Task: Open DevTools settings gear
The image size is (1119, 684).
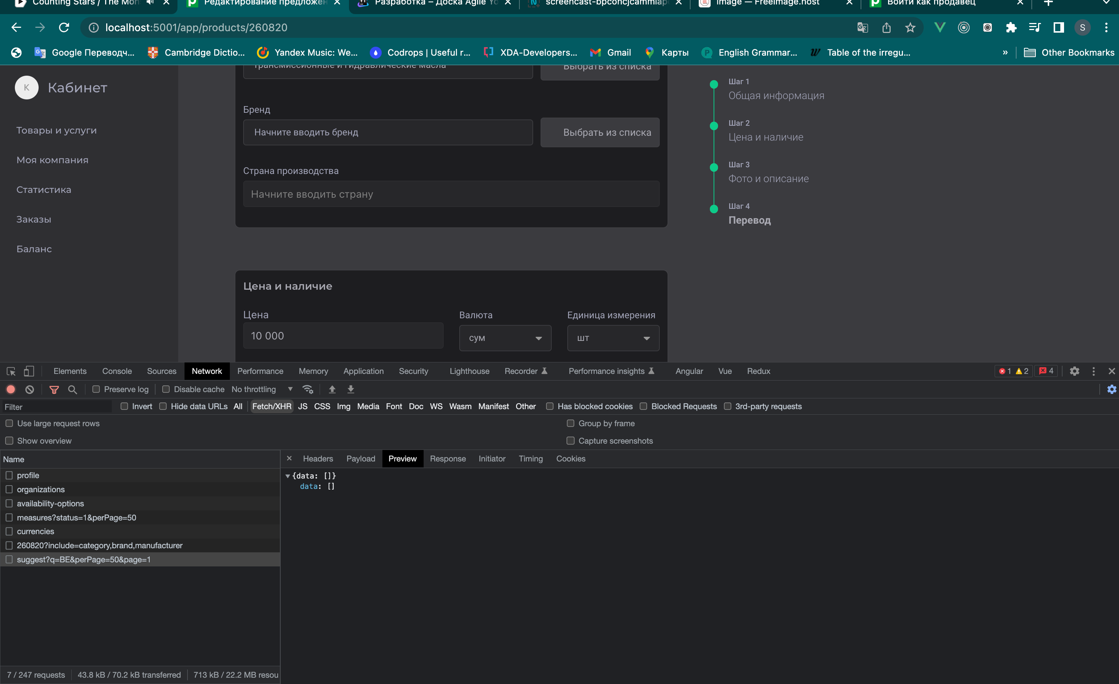Action: coord(1074,371)
